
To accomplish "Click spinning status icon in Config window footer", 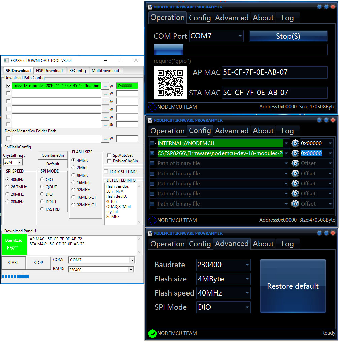I will point(152,220).
